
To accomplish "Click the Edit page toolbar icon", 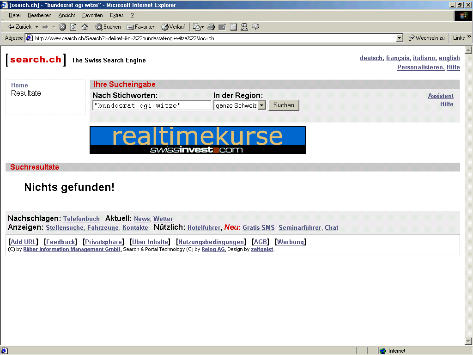I will (222, 27).
